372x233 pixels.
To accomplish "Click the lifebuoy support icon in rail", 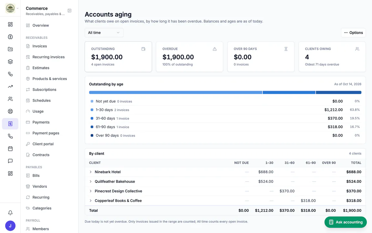I will point(10,111).
